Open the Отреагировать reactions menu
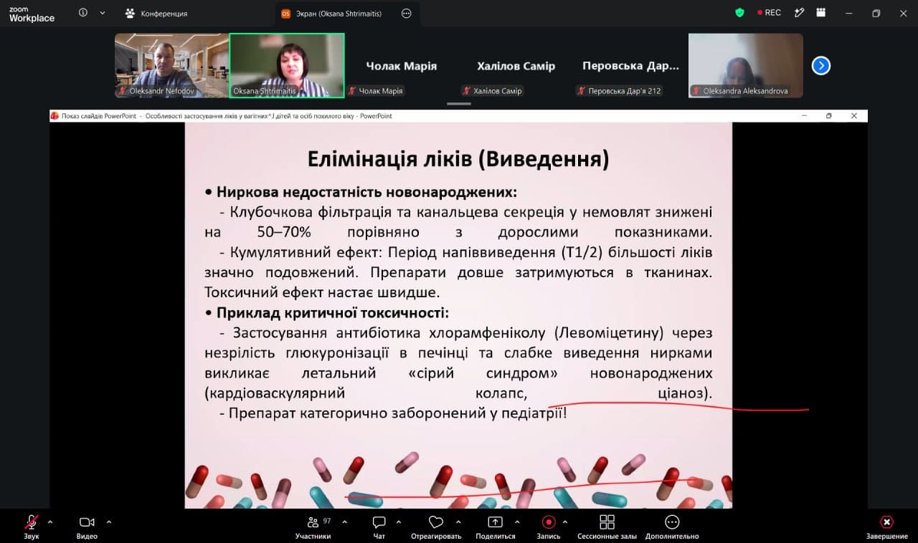This screenshot has height=543, width=918. (436, 526)
